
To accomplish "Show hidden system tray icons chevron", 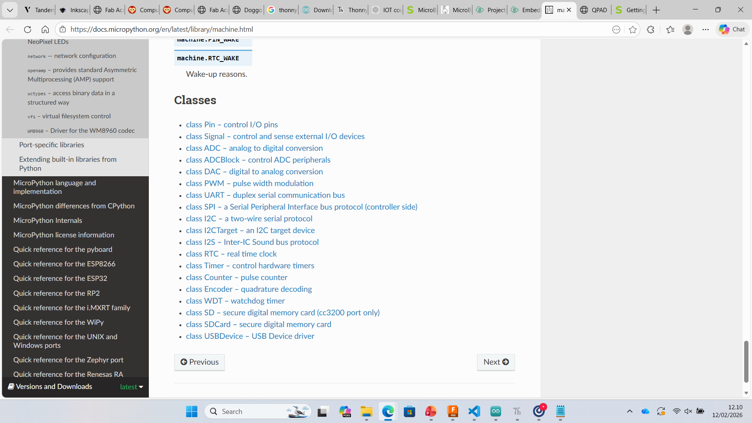I will tap(630, 411).
